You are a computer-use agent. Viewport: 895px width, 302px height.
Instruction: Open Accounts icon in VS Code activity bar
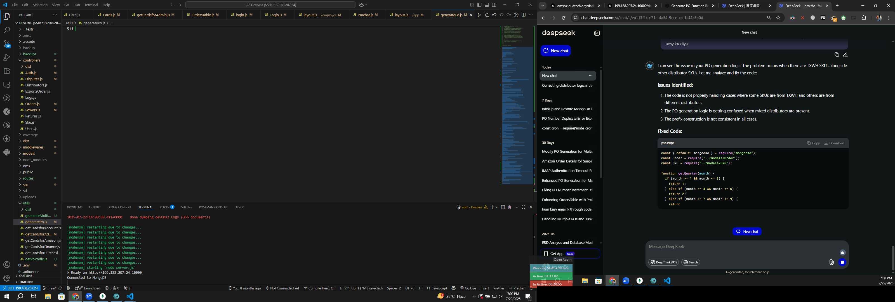7,265
